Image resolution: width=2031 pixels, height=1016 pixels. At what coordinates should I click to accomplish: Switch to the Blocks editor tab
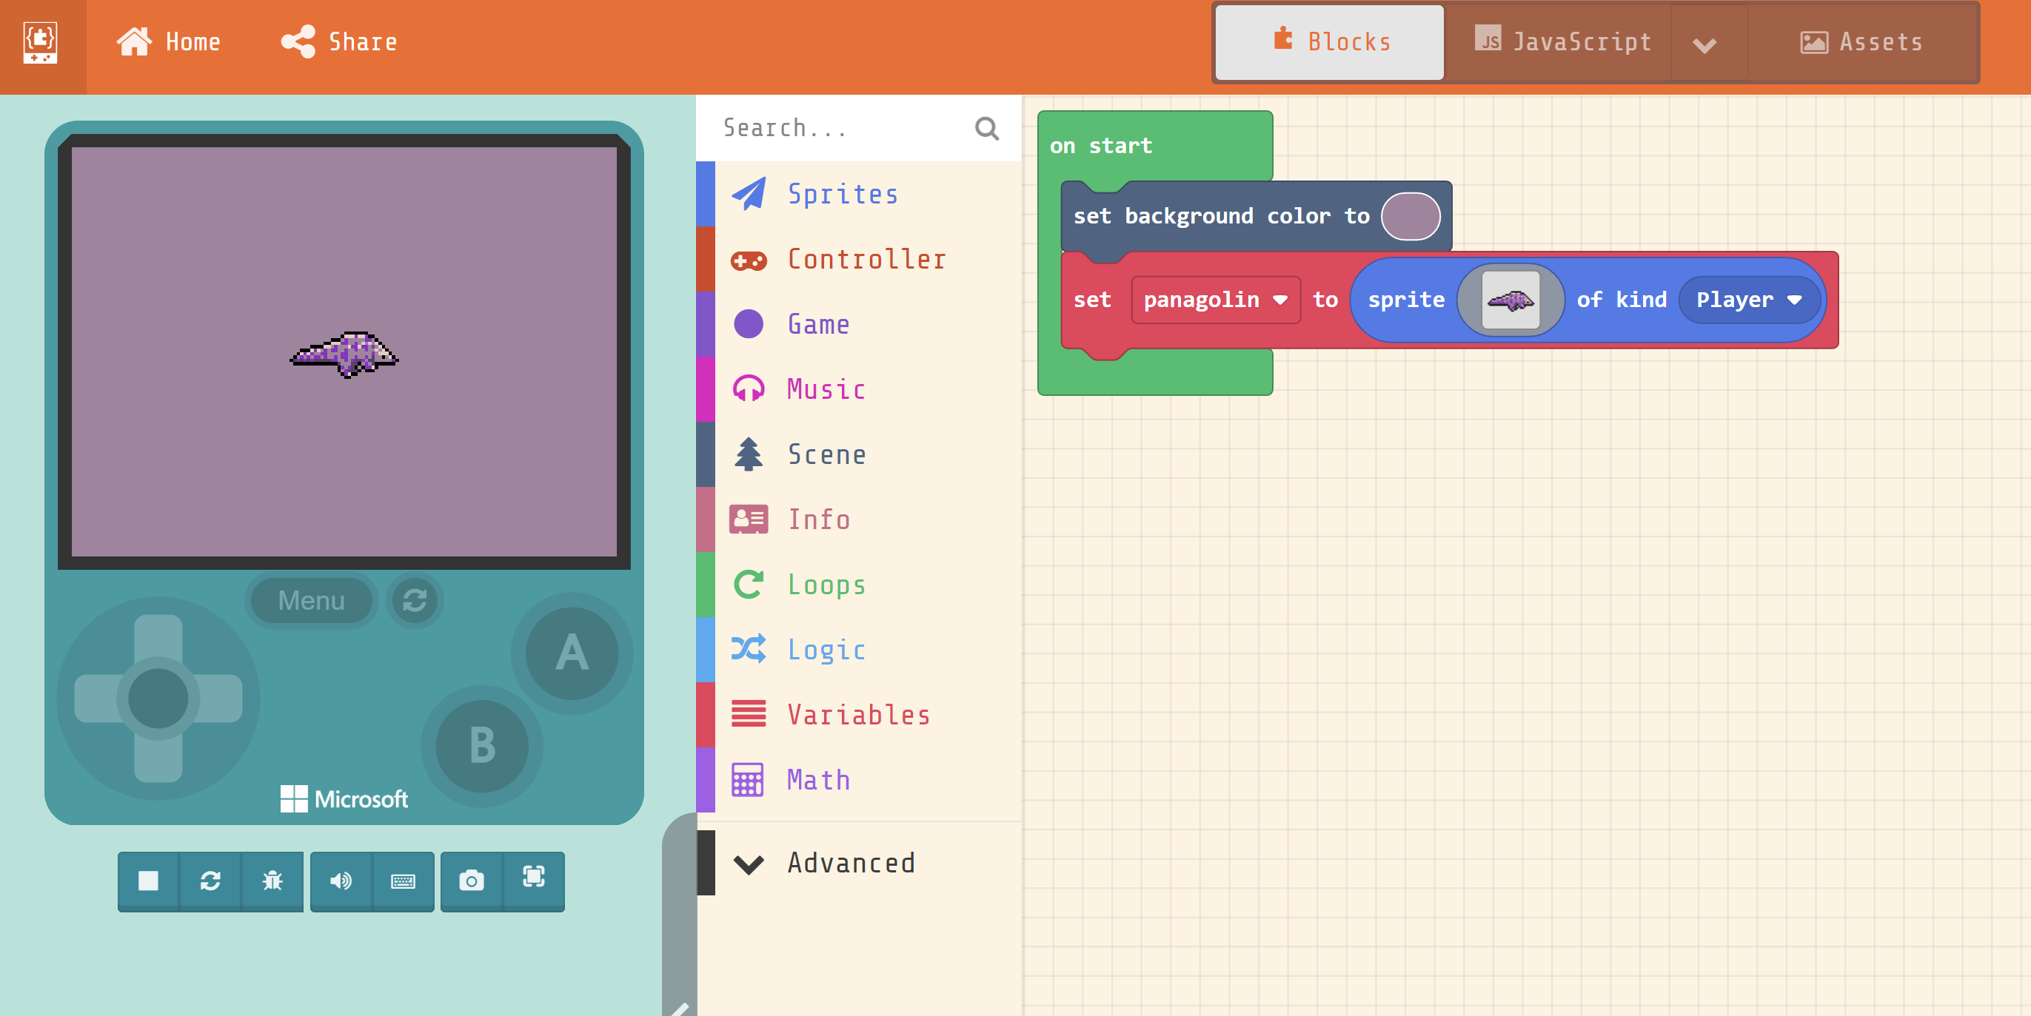point(1329,41)
